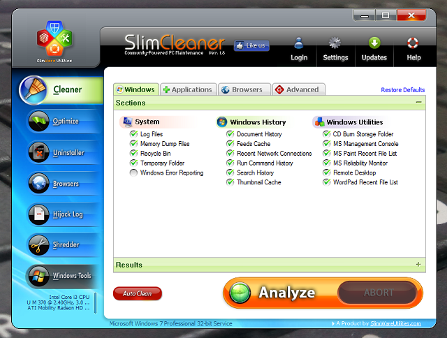Viewport: 447px width, 338px height.
Task: Switch to the Windows tab
Action: (136, 89)
